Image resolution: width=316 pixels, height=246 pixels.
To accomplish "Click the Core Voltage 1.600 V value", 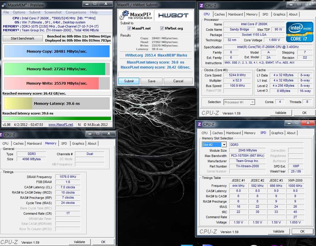I will [274, 40].
